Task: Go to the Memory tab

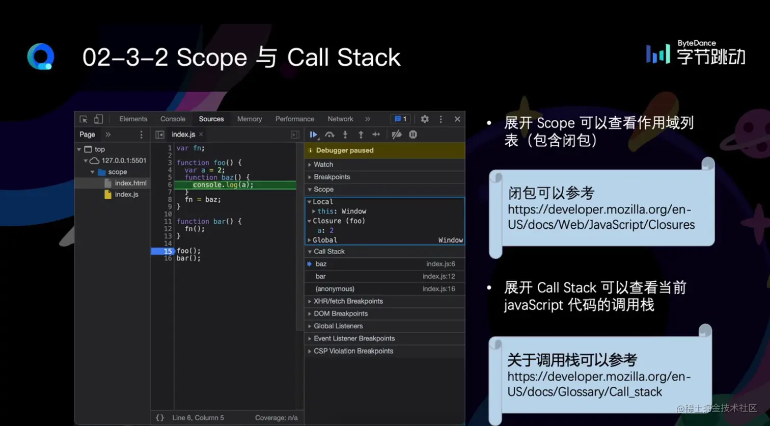Action: coord(250,119)
